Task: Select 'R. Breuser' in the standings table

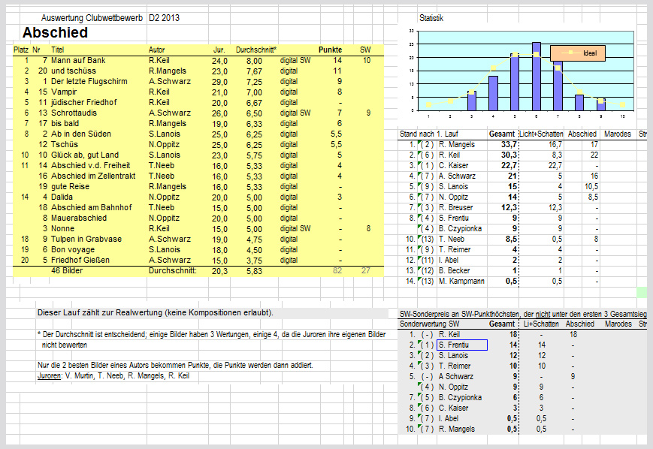Action: [455, 208]
